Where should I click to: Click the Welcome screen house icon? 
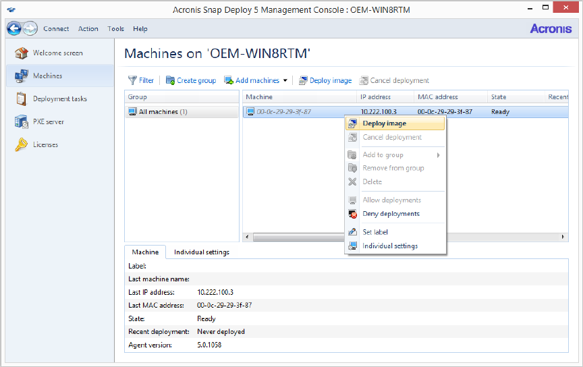pyautogui.click(x=21, y=53)
